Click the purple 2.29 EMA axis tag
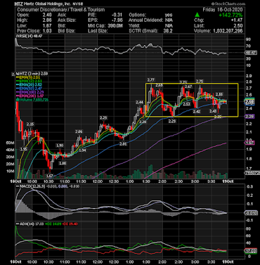 click(250, 116)
